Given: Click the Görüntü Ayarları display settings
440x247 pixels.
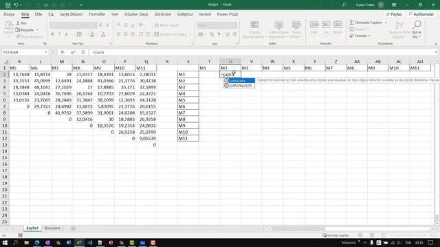Looking at the screenshot, I should tap(336, 235).
